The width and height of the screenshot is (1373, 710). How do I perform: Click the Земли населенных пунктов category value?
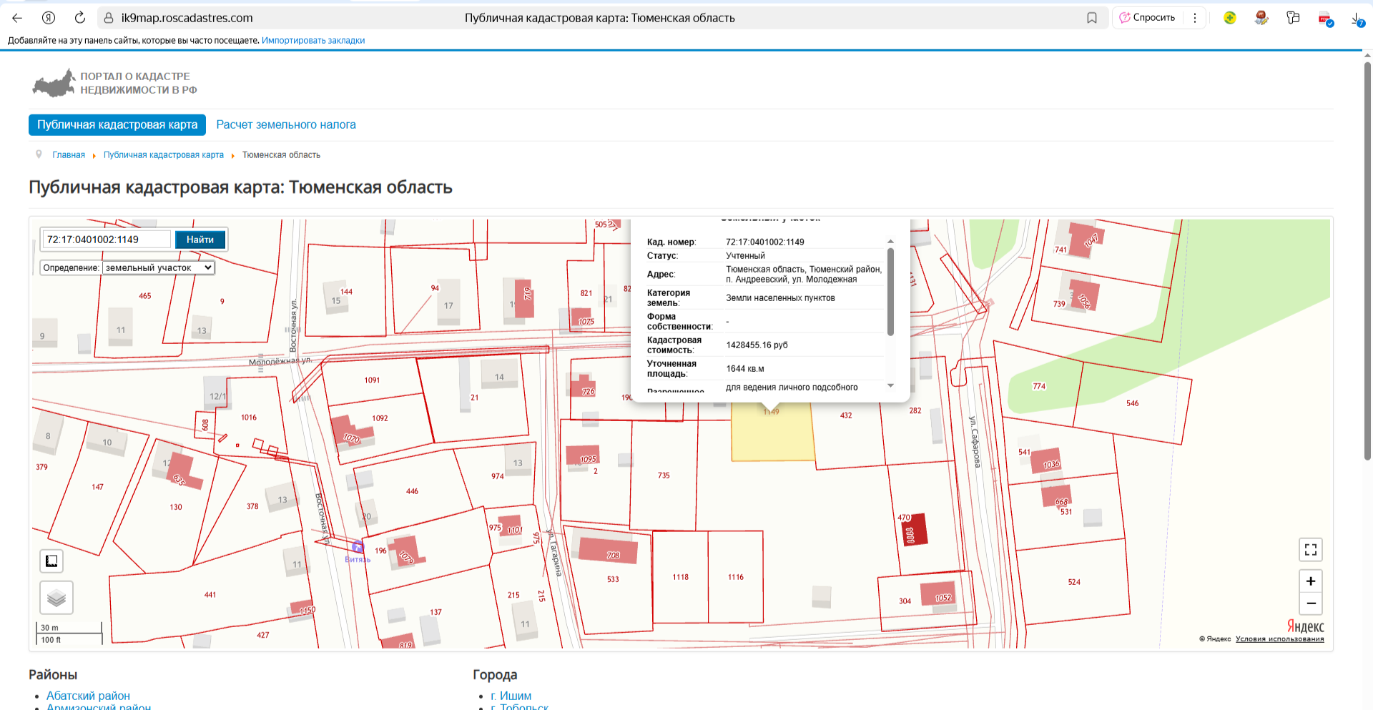tap(780, 298)
